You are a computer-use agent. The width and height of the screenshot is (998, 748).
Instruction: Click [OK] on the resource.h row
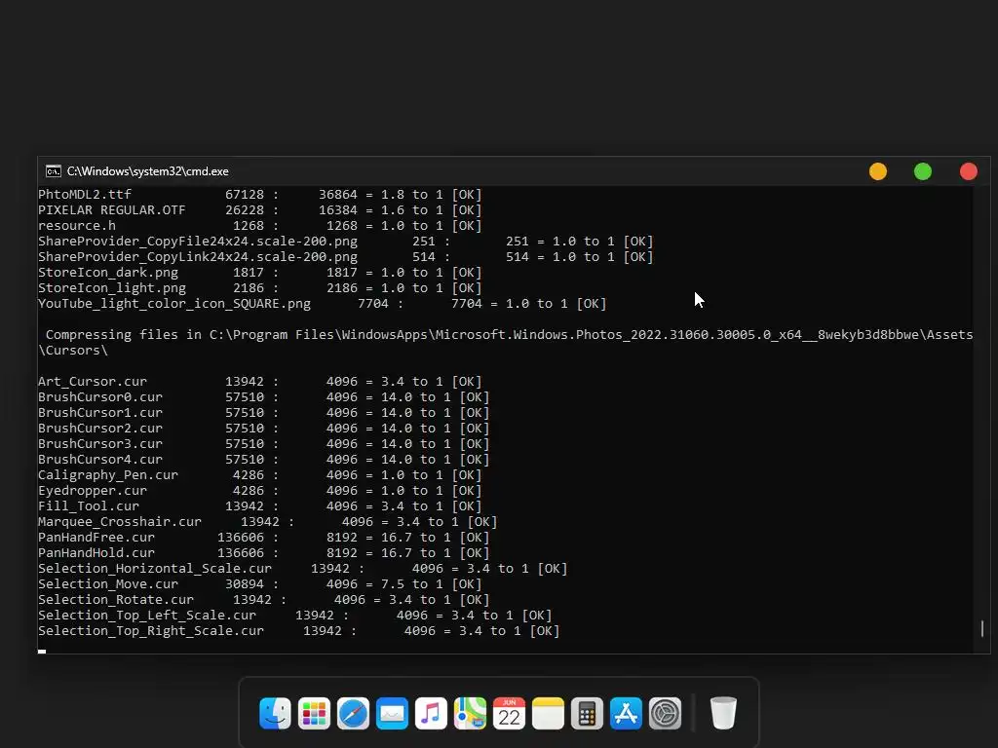pyautogui.click(x=467, y=226)
